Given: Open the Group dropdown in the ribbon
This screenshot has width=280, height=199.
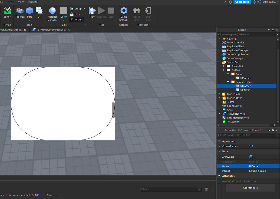Looking at the screenshot, I should click(84, 8).
